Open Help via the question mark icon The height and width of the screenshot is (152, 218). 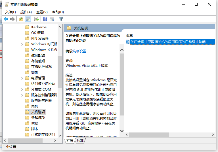pos(45,19)
